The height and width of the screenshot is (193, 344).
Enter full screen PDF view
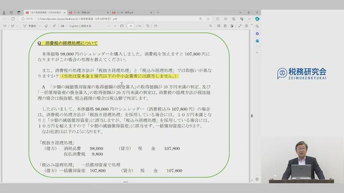tap(240, 26)
